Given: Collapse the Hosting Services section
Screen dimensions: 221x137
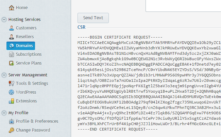Looking at the screenshot, I should pyautogui.click(x=4, y=20).
